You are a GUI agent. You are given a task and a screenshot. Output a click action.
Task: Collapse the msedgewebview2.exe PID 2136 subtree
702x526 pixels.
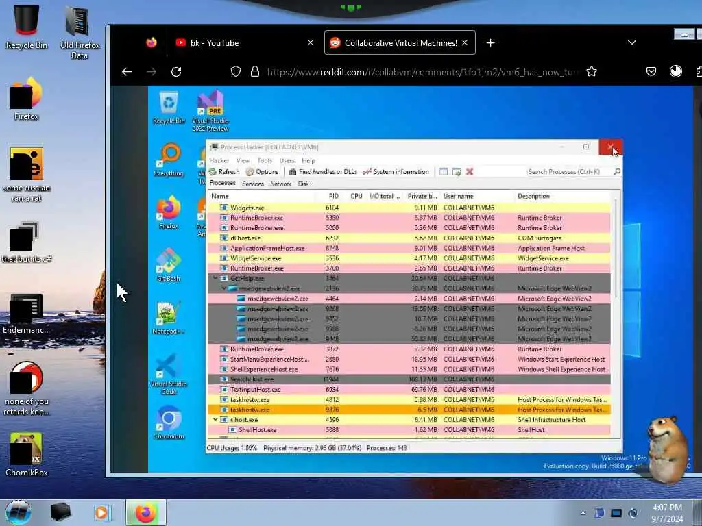(x=224, y=288)
